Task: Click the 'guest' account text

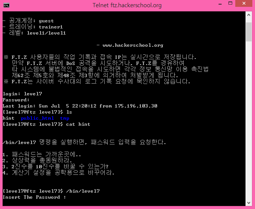Action: click(x=46, y=21)
